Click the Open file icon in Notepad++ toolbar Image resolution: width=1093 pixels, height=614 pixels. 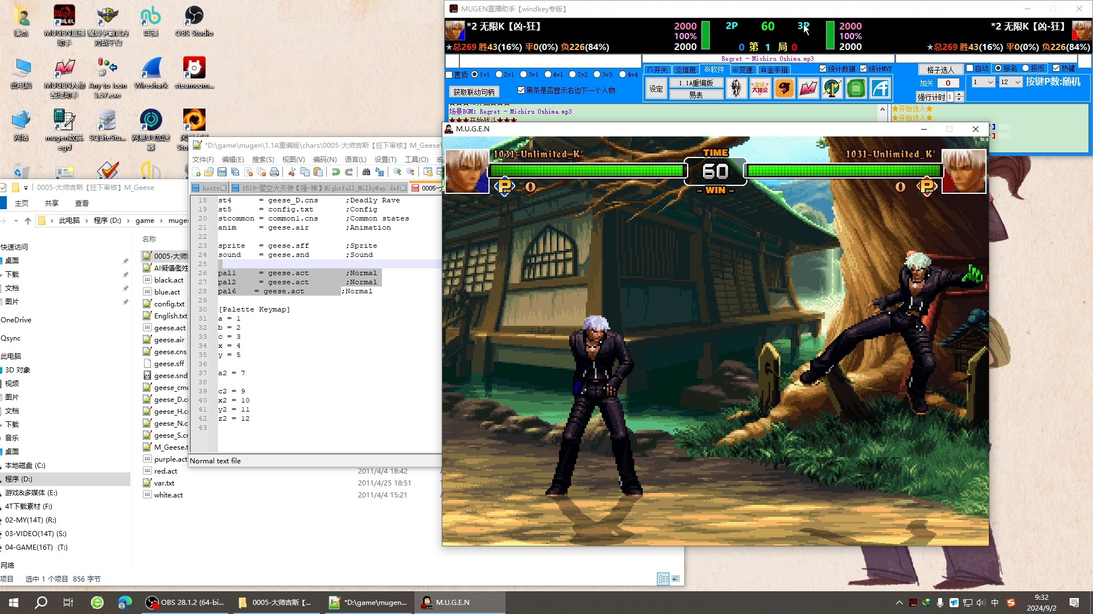(x=209, y=172)
